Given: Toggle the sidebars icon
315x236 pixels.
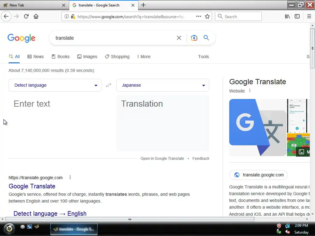Looking at the screenshot, I should coord(297,17).
